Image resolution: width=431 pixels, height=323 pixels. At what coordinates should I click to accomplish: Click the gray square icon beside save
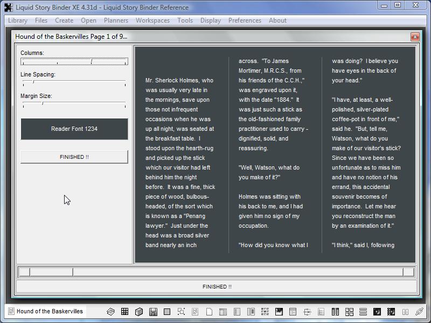[167, 312]
